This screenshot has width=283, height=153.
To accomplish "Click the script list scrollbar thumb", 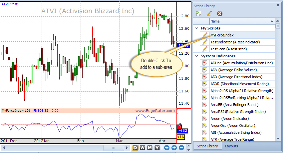I will tap(278, 26).
